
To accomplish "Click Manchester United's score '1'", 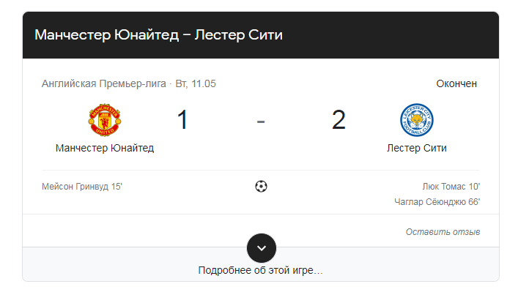I will 182,119.
